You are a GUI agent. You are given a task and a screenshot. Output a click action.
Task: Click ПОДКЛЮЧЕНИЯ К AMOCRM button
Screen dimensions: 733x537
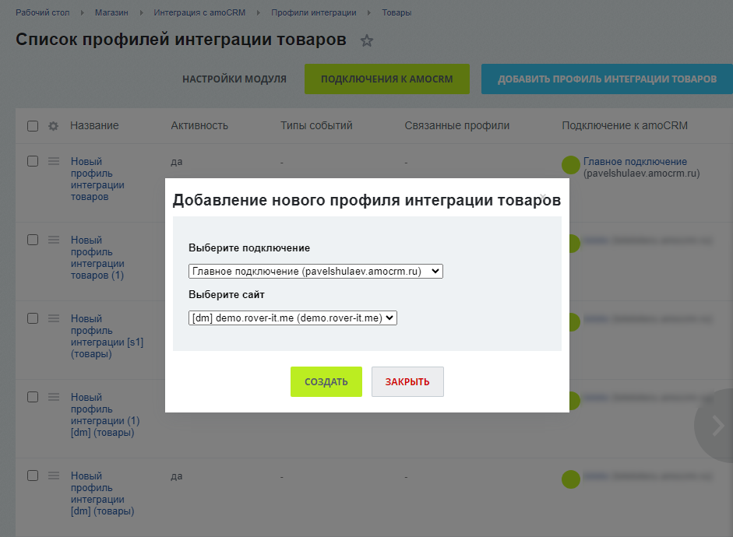coord(386,79)
